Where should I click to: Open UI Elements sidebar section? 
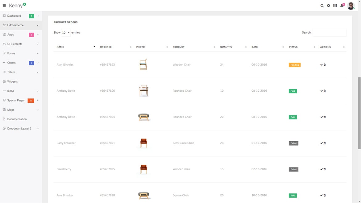click(21, 44)
